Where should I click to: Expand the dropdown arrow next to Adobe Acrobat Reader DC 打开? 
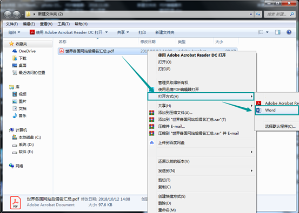click(107, 32)
